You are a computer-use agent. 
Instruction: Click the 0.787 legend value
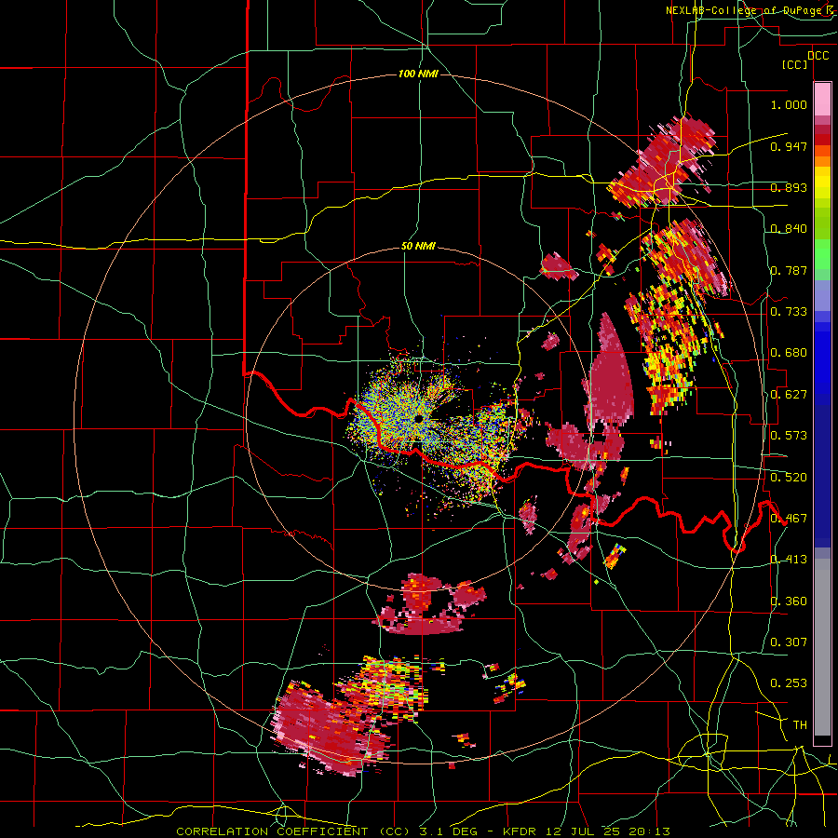tap(789, 270)
